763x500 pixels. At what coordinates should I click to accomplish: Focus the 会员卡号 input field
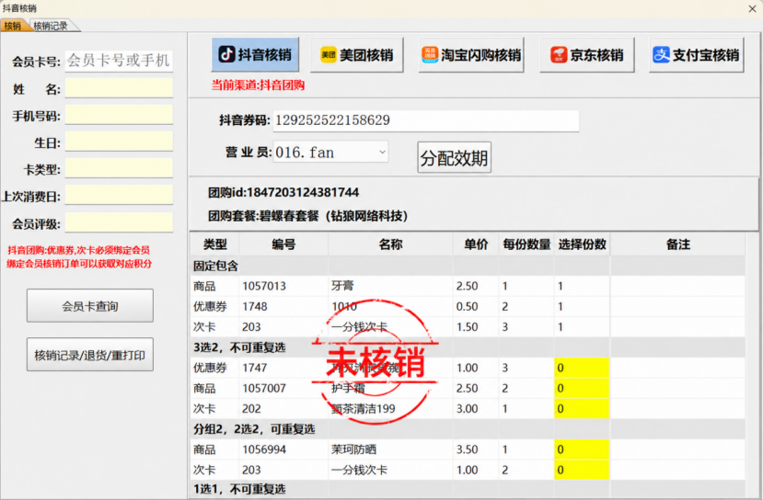click(x=119, y=61)
